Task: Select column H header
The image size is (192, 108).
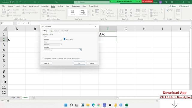Action: pos(144,29)
